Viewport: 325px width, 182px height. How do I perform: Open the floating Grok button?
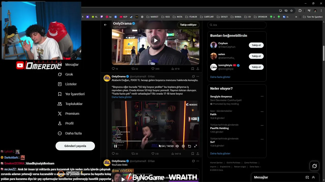tap(314, 166)
